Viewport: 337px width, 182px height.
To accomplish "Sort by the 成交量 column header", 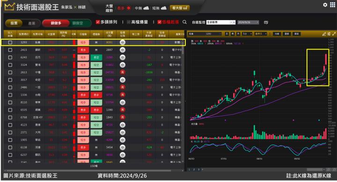I will (x=110, y=34).
